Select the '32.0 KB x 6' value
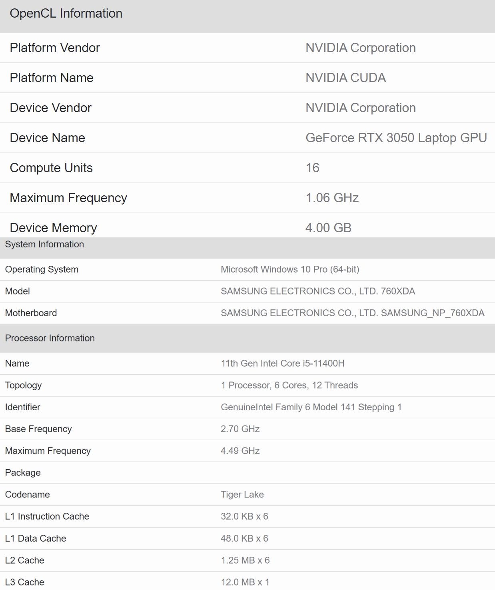 click(244, 516)
